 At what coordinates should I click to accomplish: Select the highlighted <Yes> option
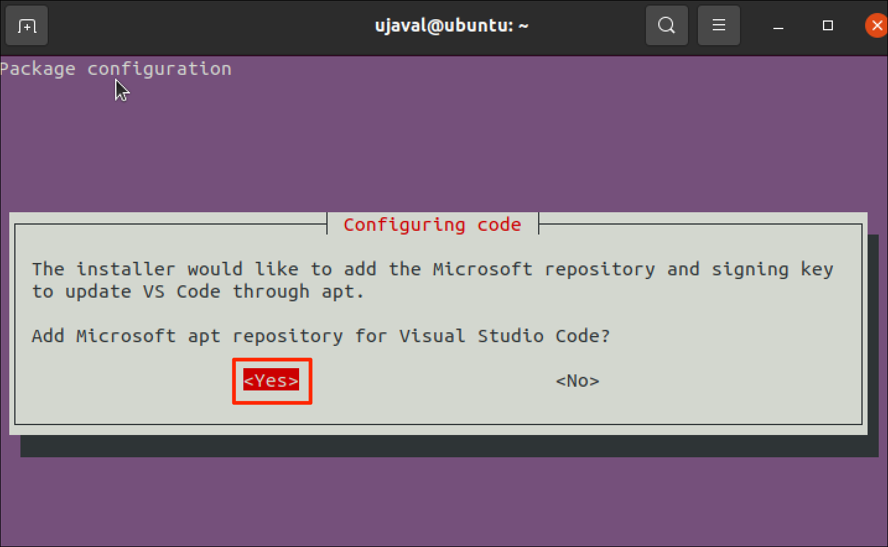pyautogui.click(x=271, y=381)
